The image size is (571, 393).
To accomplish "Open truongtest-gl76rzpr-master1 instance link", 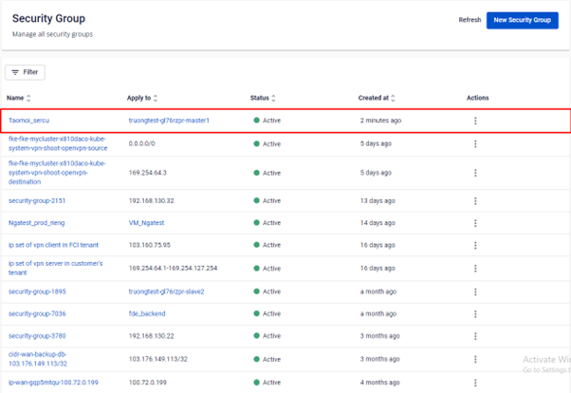I will click(x=169, y=121).
